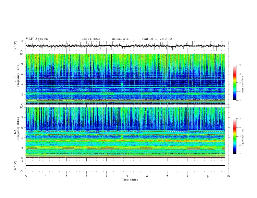Click the time axis tick label '5'
The width and height of the screenshot is (257, 198).
point(127,176)
